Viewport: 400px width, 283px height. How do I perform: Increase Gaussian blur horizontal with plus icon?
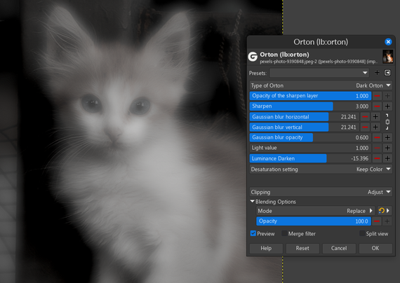[x=375, y=117]
